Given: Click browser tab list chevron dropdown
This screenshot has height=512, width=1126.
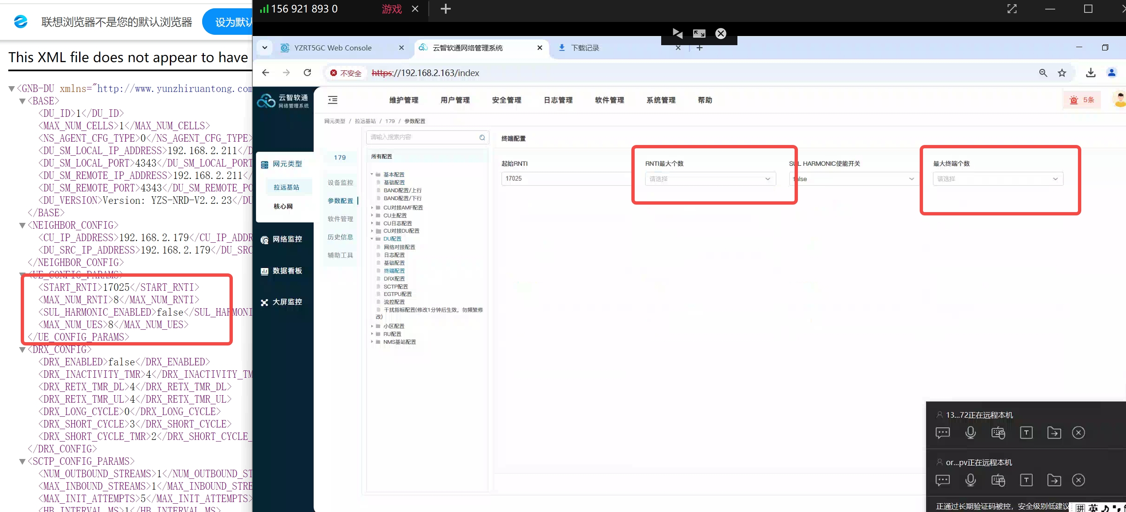Looking at the screenshot, I should click(x=264, y=48).
